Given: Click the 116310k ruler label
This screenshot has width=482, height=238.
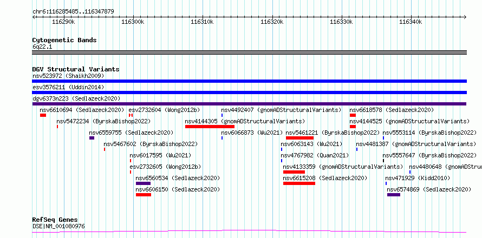Looking at the screenshot, I should point(202,22).
